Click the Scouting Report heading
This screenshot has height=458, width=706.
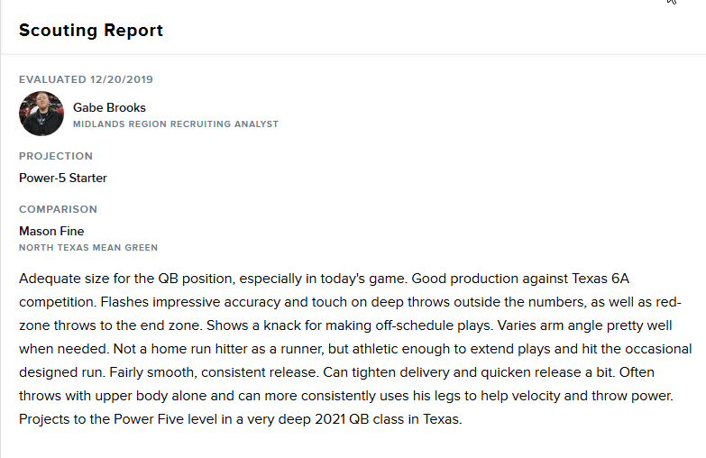91,30
